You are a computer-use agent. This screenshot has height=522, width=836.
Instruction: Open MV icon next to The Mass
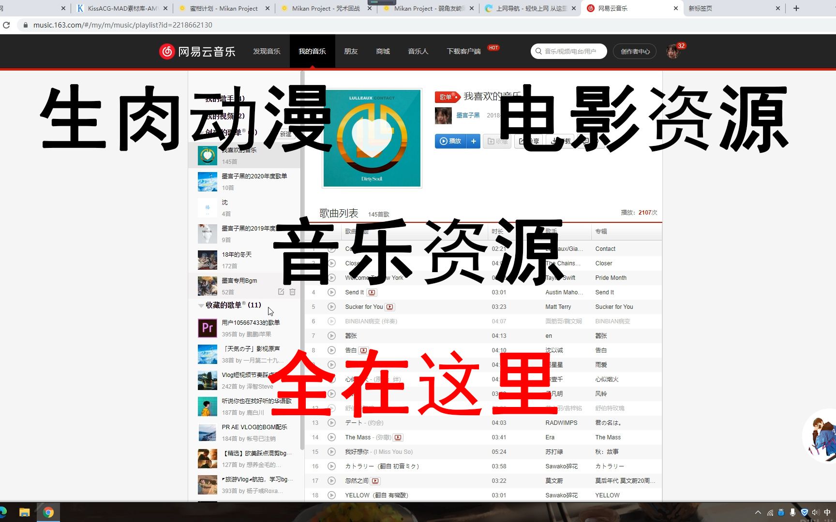point(398,437)
